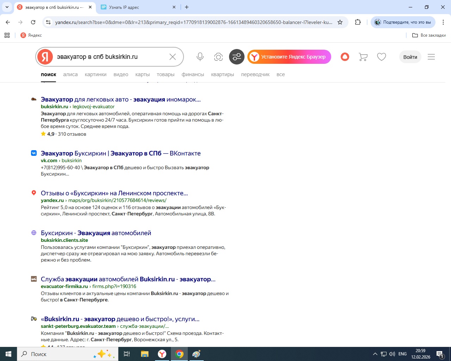
Task: Open volume control in system tray
Action: [x=392, y=354]
